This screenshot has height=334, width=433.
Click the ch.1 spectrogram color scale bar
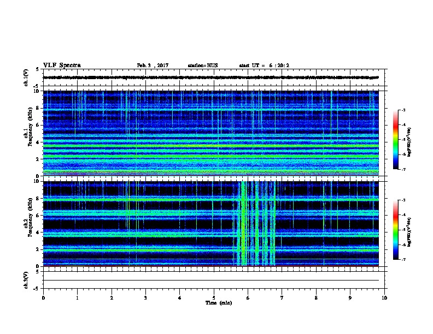click(x=395, y=140)
